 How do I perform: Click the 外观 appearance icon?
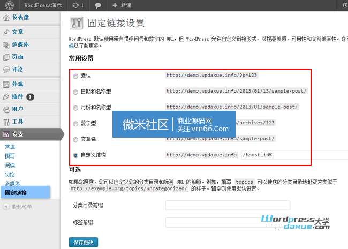click(x=6, y=84)
